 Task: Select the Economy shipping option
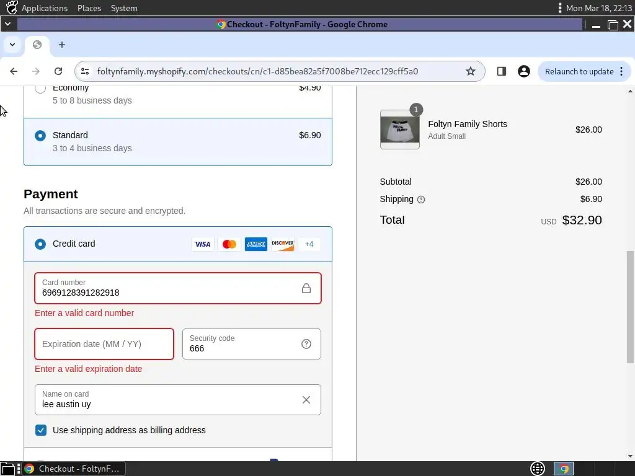click(40, 88)
